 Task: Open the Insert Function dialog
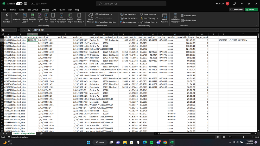pos(7,18)
